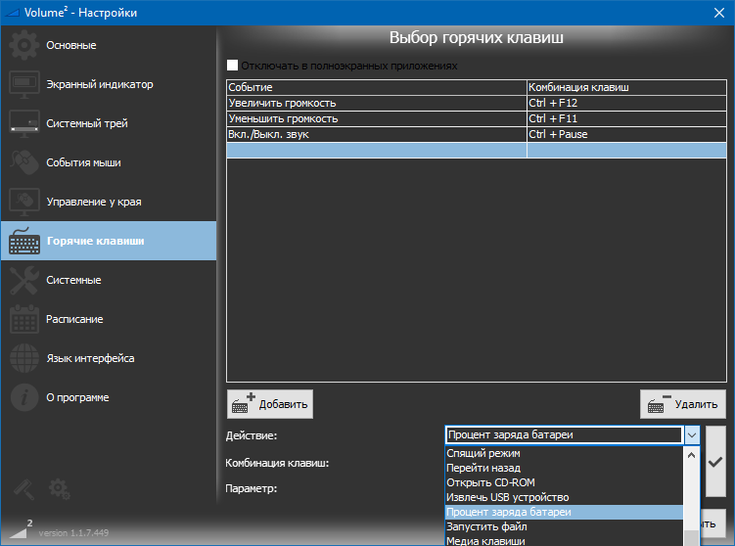Click the Горячие клавиши keyboard icon
Image resolution: width=735 pixels, height=546 pixels.
pyautogui.click(x=23, y=241)
